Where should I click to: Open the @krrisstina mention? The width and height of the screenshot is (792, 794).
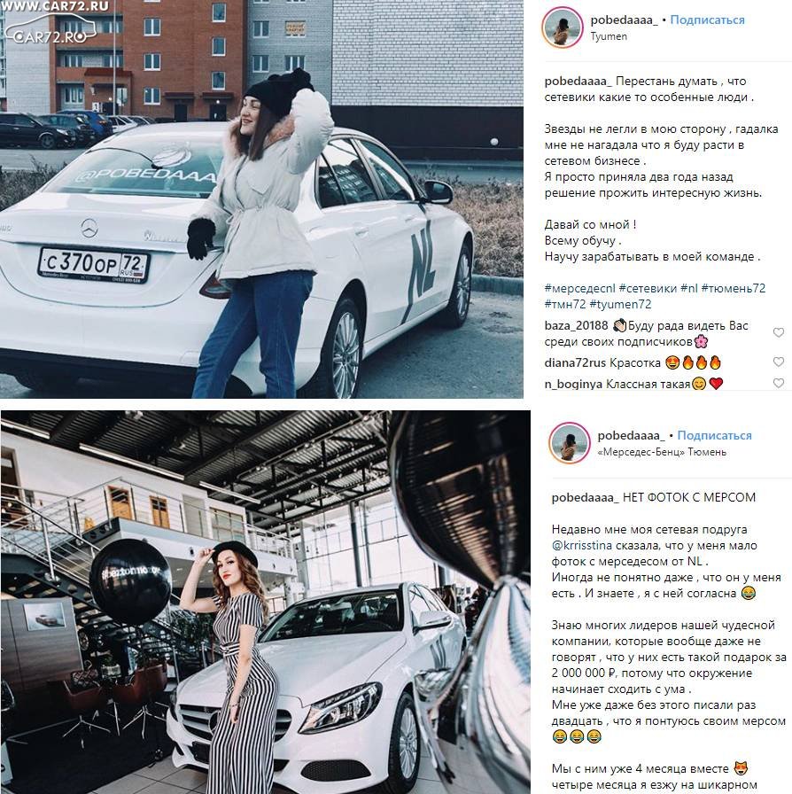(582, 545)
